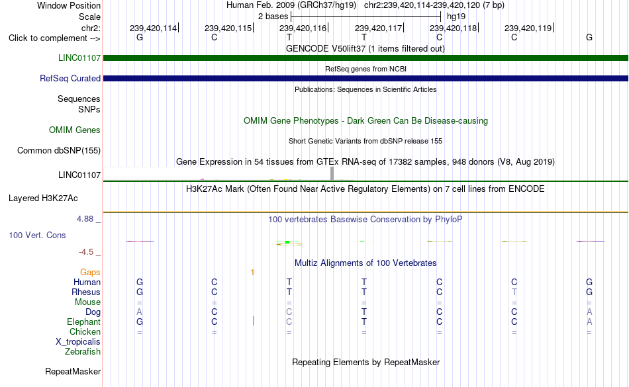Screen dimensions: 629x387
Task: Open the H3K27Ac Mark track title
Action: (365, 189)
